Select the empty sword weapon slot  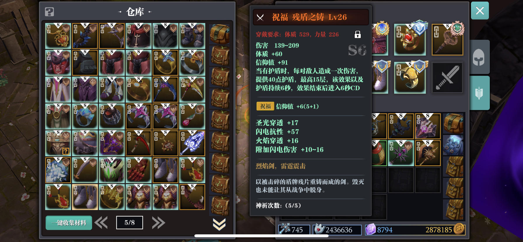coord(447,78)
